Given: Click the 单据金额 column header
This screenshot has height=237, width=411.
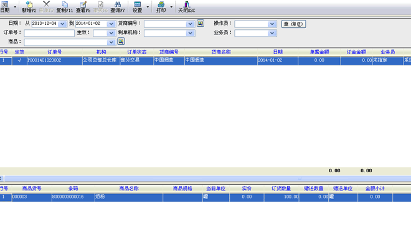Looking at the screenshot, I should 319,52.
